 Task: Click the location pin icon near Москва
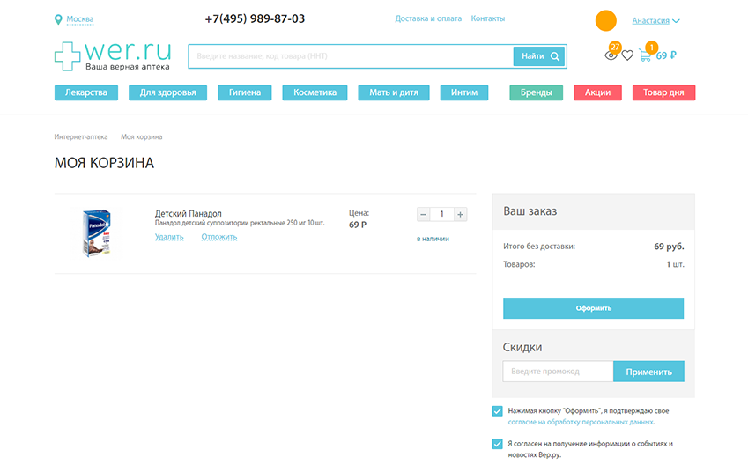click(x=58, y=19)
